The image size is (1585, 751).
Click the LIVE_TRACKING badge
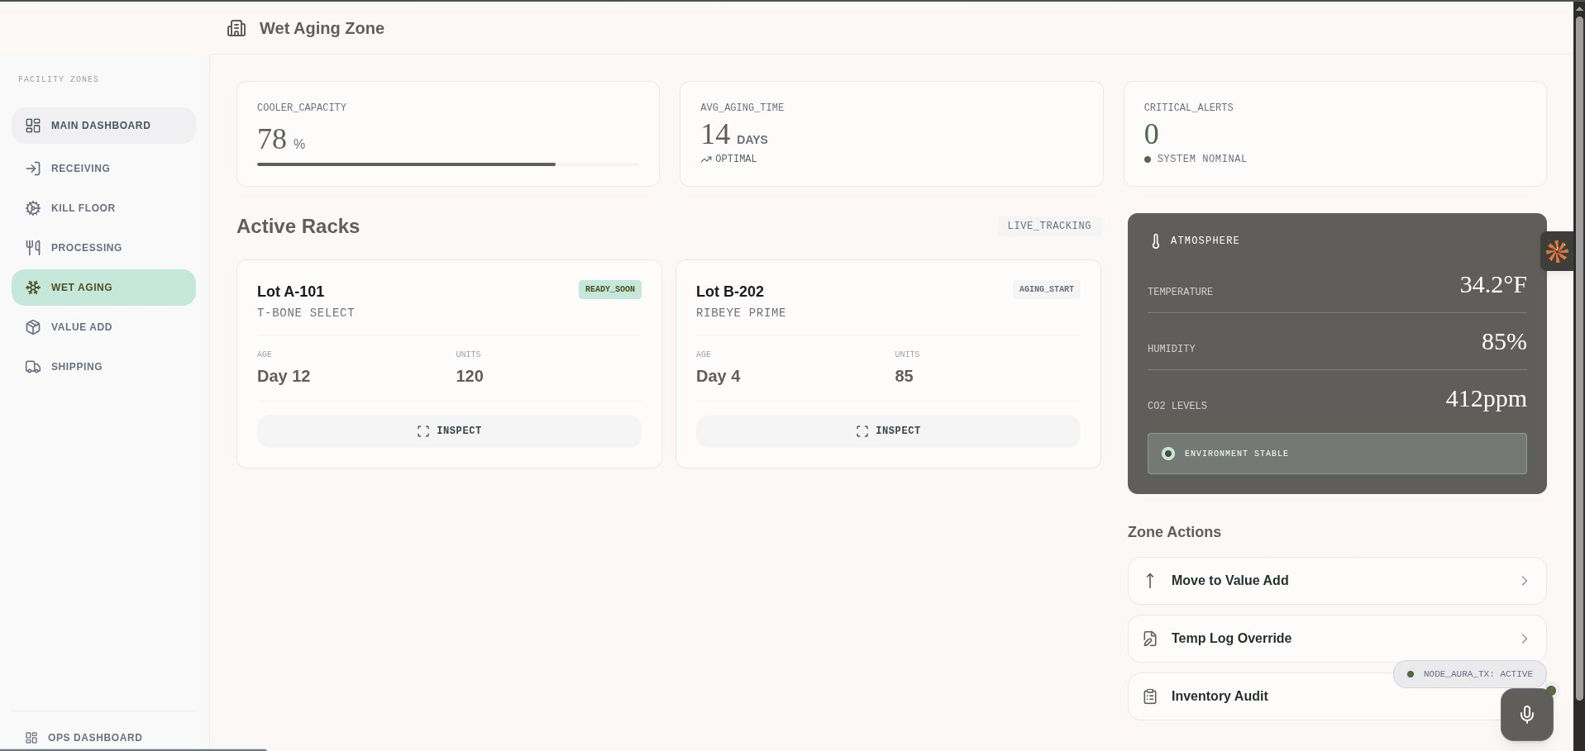[x=1049, y=226]
